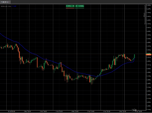Click the boxed time marker on time axis
The width and height of the screenshot is (152, 113).
click(134, 109)
